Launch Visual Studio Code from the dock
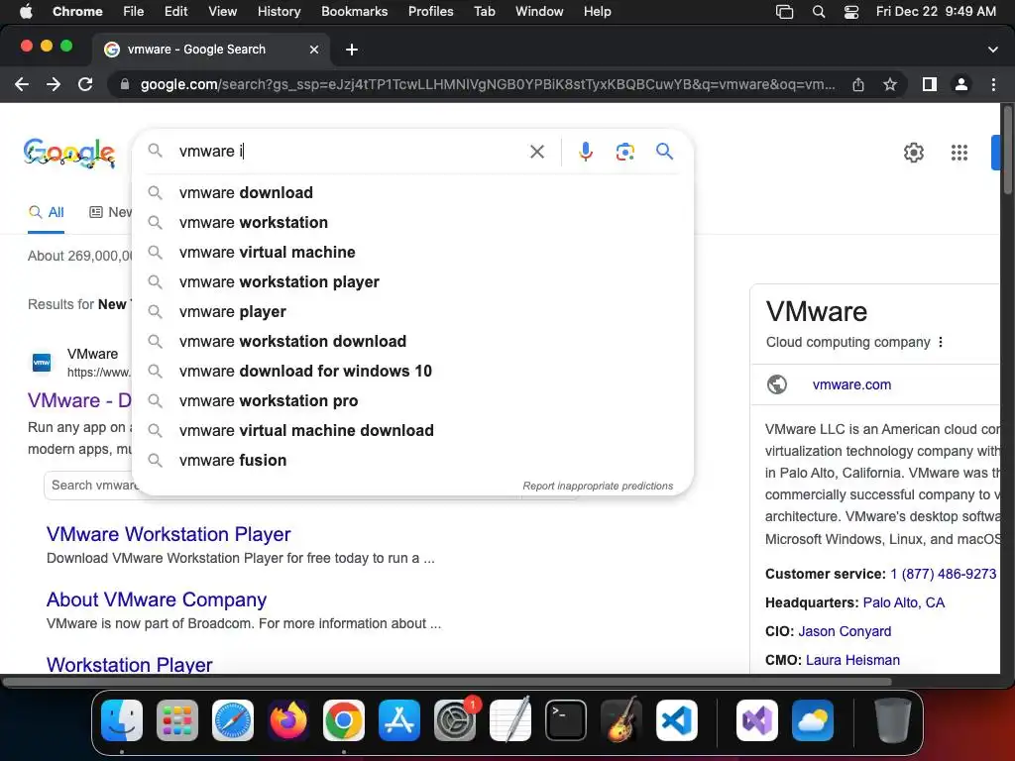 click(x=676, y=720)
